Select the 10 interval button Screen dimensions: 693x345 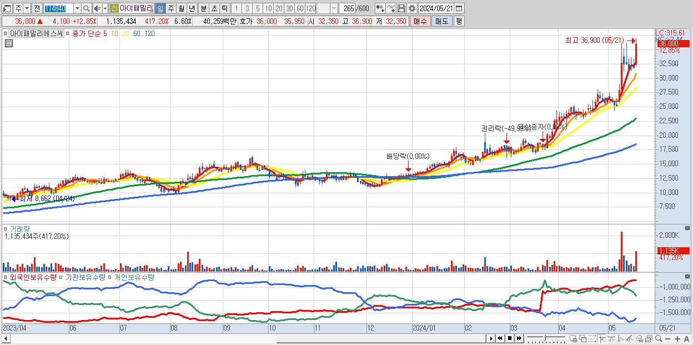[x=268, y=8]
